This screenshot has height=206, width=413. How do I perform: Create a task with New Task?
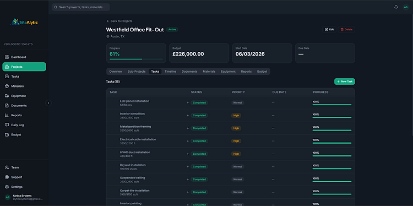[345, 82]
